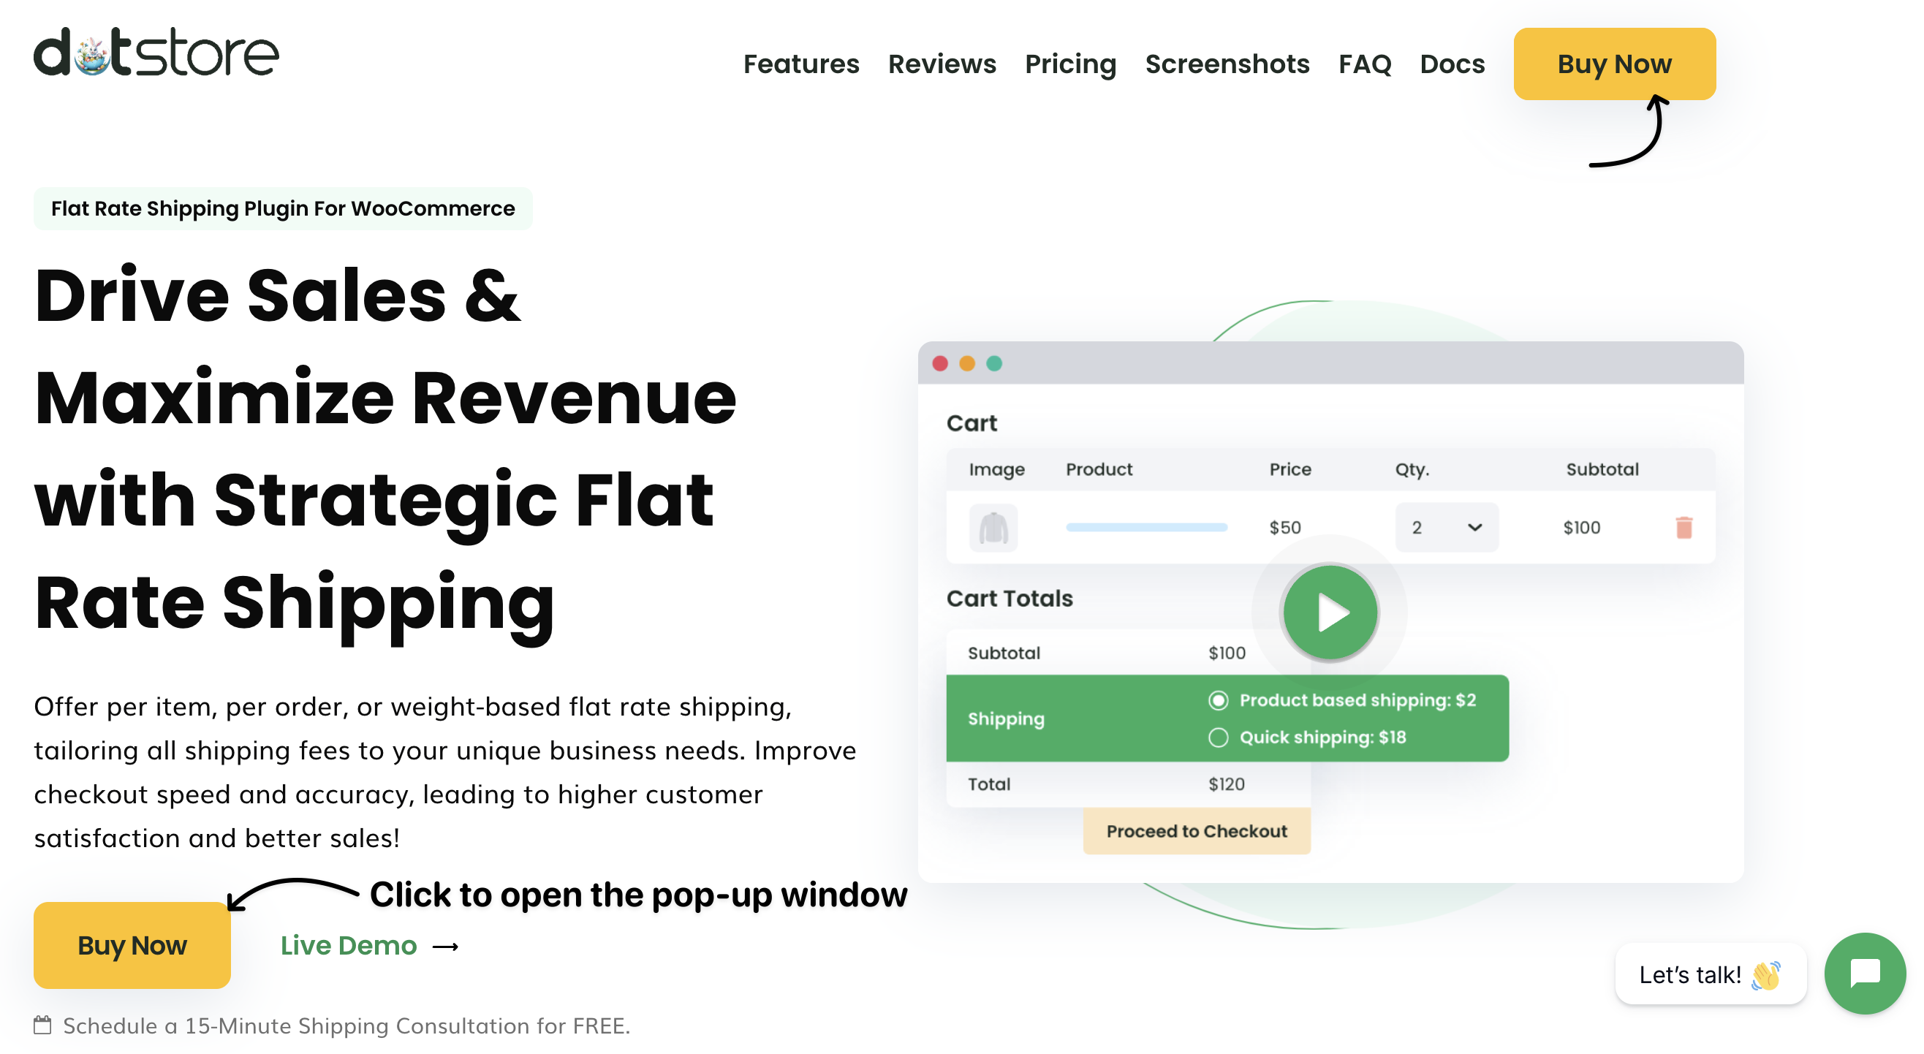Play the cart demo video
The width and height of the screenshot is (1924, 1054).
pos(1330,613)
